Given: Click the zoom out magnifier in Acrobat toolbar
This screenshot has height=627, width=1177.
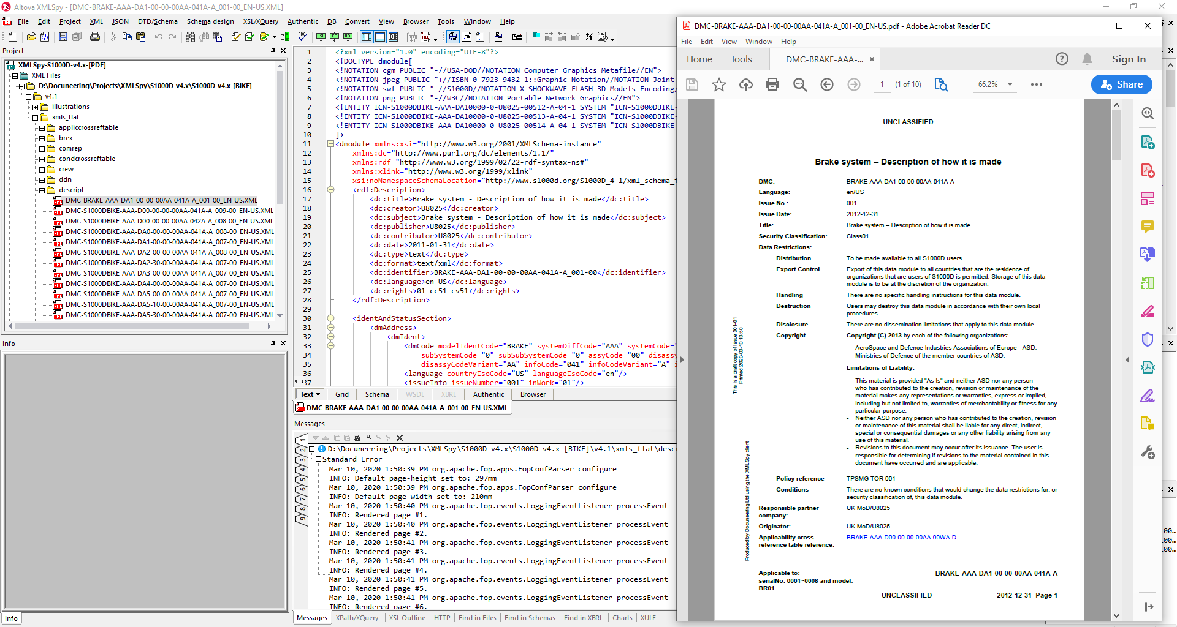Looking at the screenshot, I should point(799,84).
